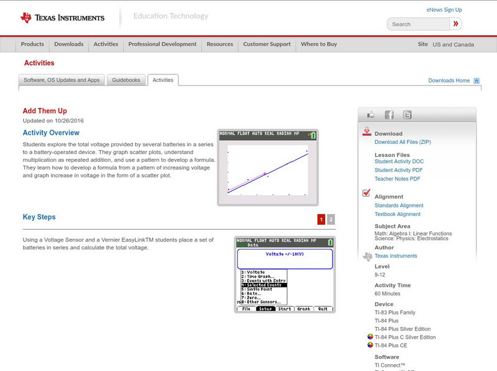Click 'Math: Algebra I: Linear Functions' text

413,233
